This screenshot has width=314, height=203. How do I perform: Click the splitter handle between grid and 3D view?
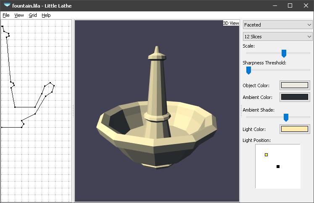pyautogui.click(x=73, y=111)
